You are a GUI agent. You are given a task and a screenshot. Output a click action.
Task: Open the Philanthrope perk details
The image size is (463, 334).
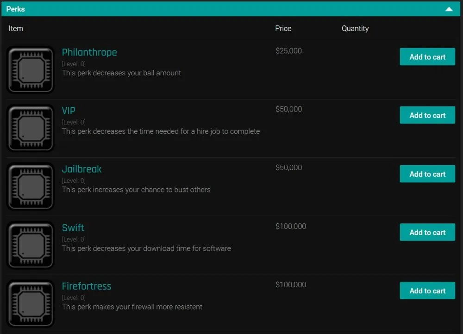[89, 52]
